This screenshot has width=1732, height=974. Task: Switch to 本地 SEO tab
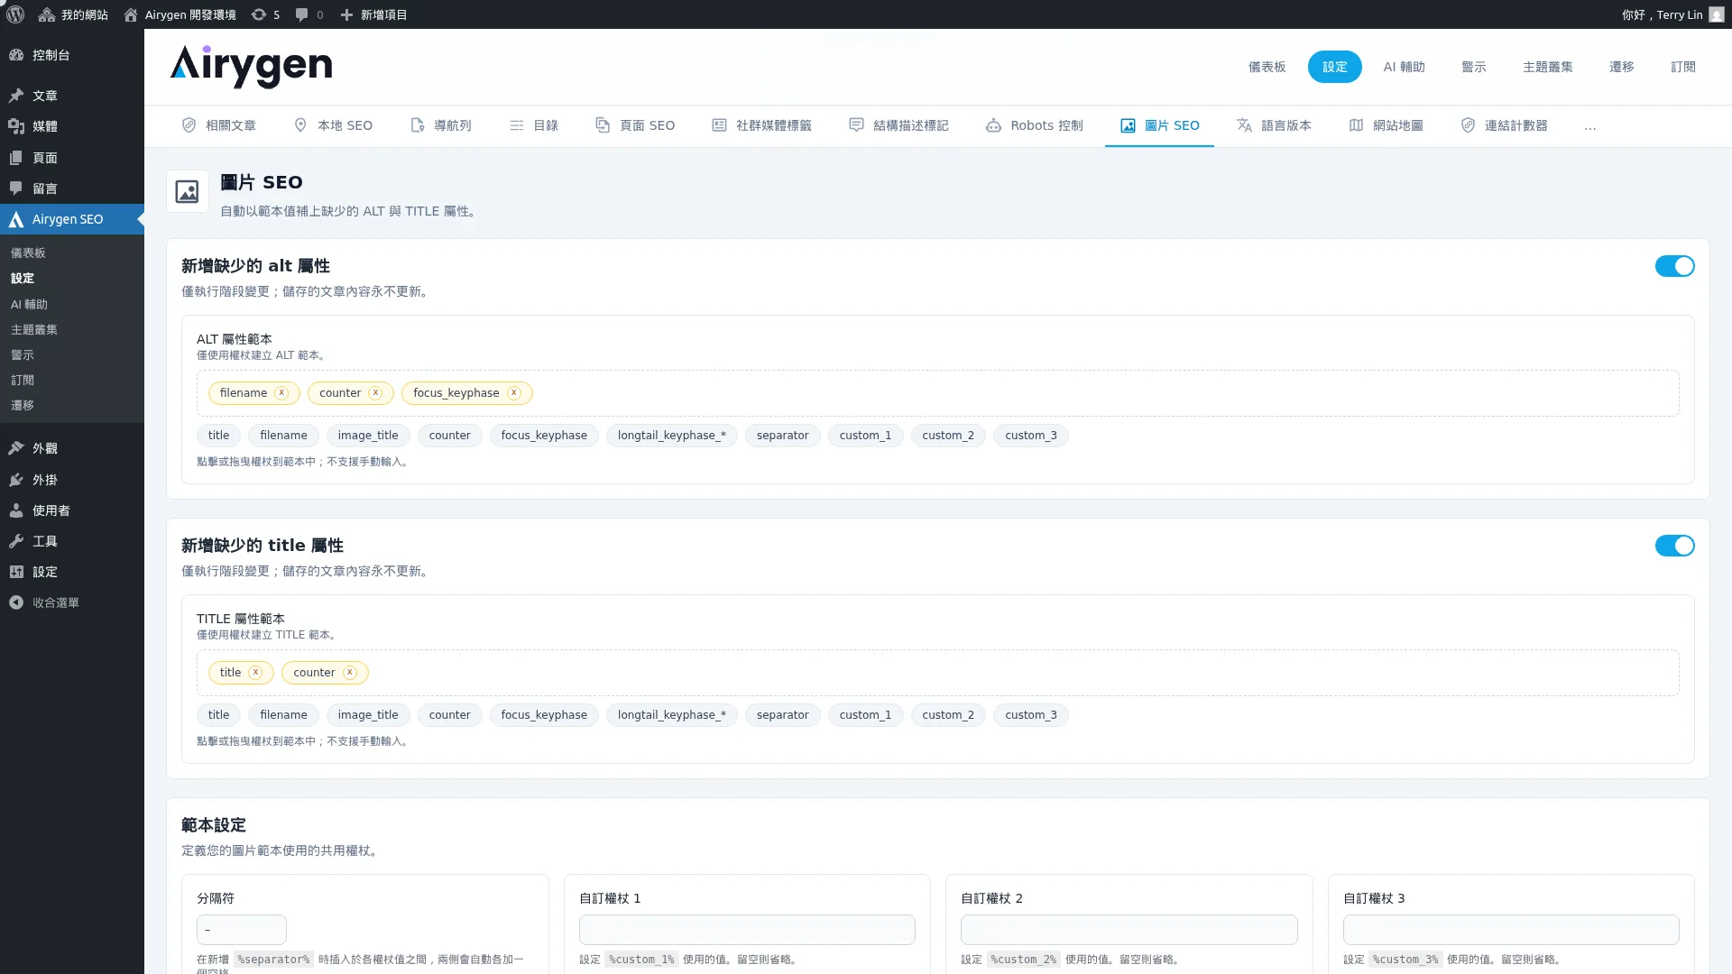[x=333, y=125]
